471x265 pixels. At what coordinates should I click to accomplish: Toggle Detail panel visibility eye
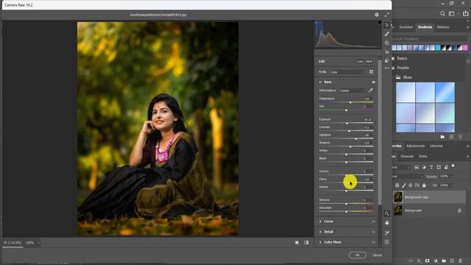coord(373,232)
